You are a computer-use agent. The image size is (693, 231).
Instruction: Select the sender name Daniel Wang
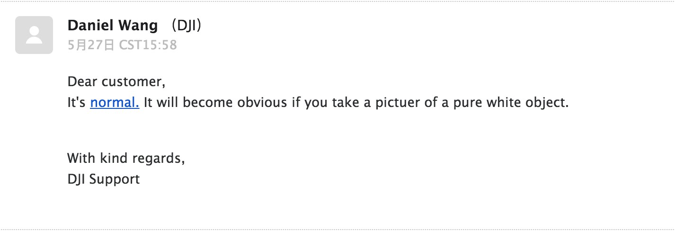pyautogui.click(x=113, y=26)
